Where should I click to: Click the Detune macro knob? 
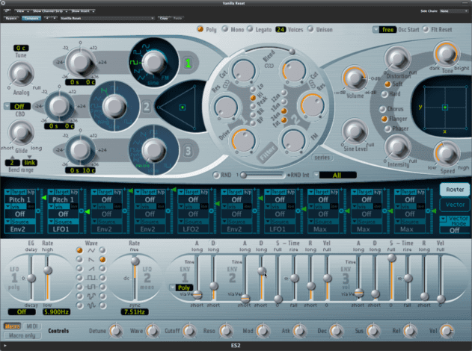116,331
